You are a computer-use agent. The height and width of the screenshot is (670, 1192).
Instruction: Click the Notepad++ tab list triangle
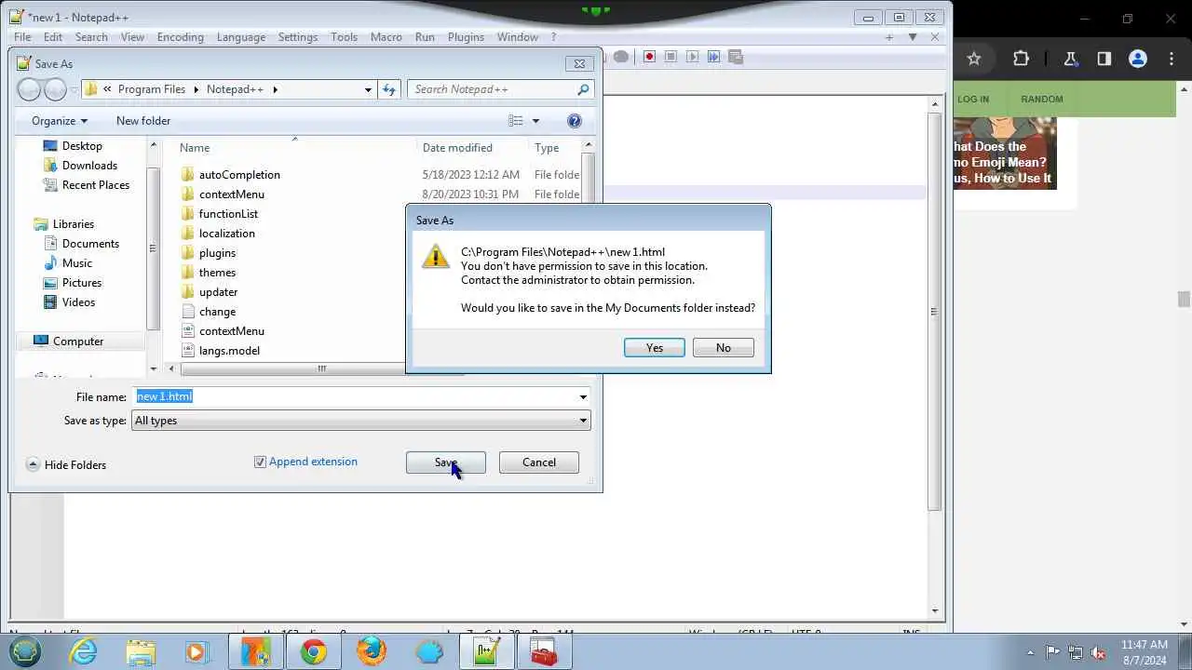pyautogui.click(x=913, y=37)
